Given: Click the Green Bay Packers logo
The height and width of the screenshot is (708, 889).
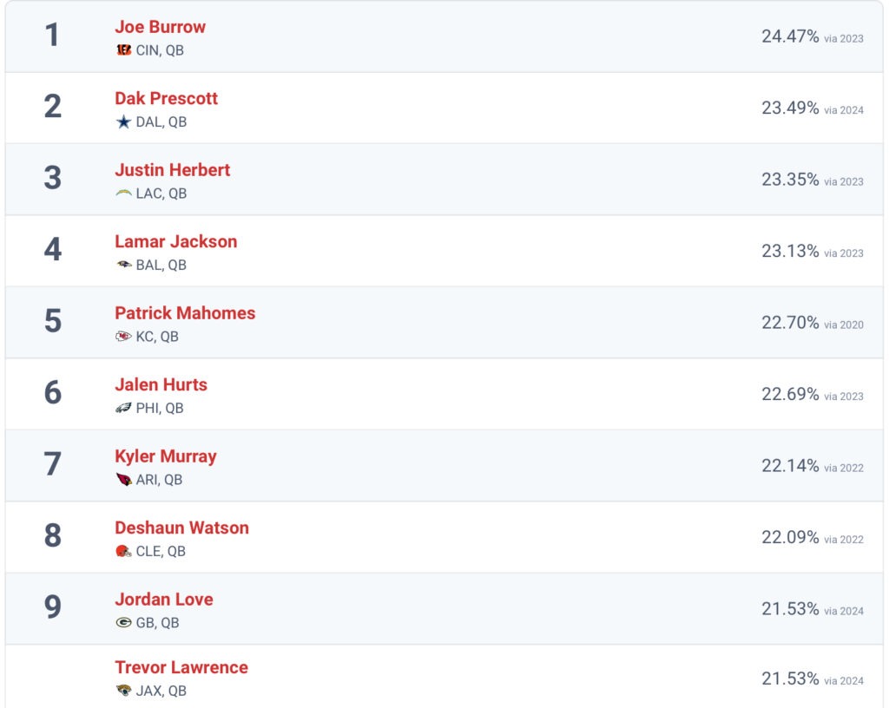Looking at the screenshot, I should (x=123, y=622).
